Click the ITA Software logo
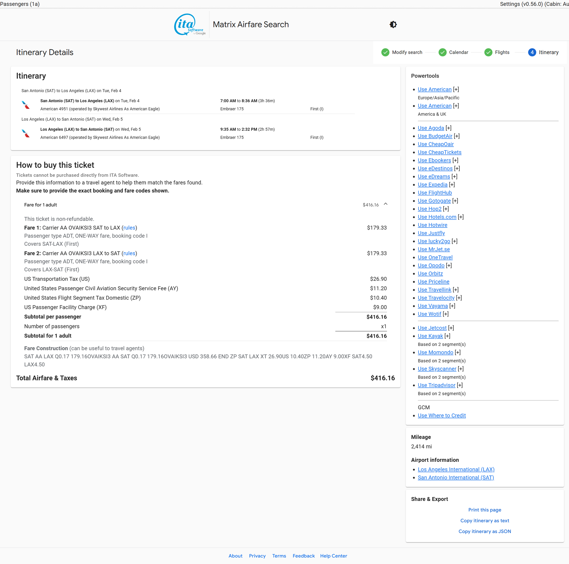This screenshot has width=569, height=564. (189, 24)
